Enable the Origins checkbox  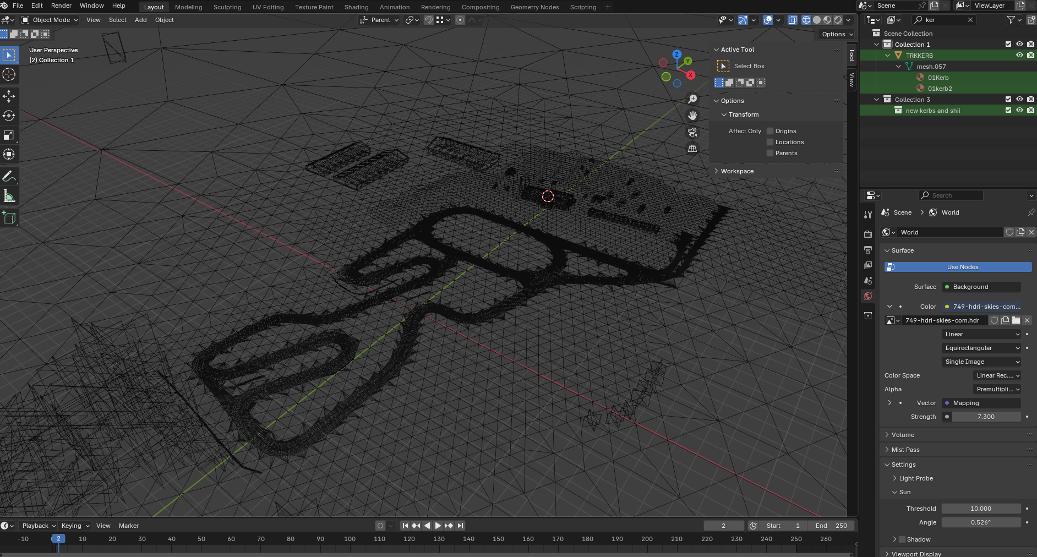770,131
